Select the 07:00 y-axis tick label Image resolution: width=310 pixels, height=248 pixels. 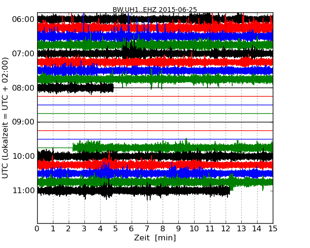tap(23, 54)
